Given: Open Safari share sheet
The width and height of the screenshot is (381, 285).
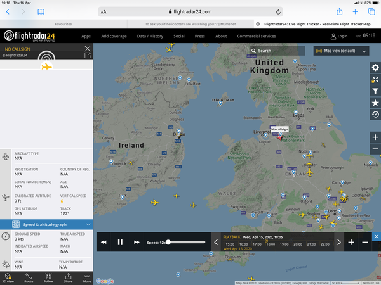Looking at the screenshot, I should pyautogui.click(x=340, y=11).
